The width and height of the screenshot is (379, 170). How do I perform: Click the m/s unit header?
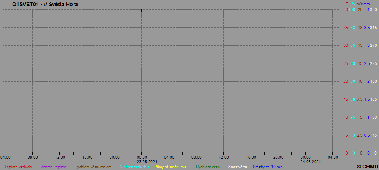(x=360, y=4)
